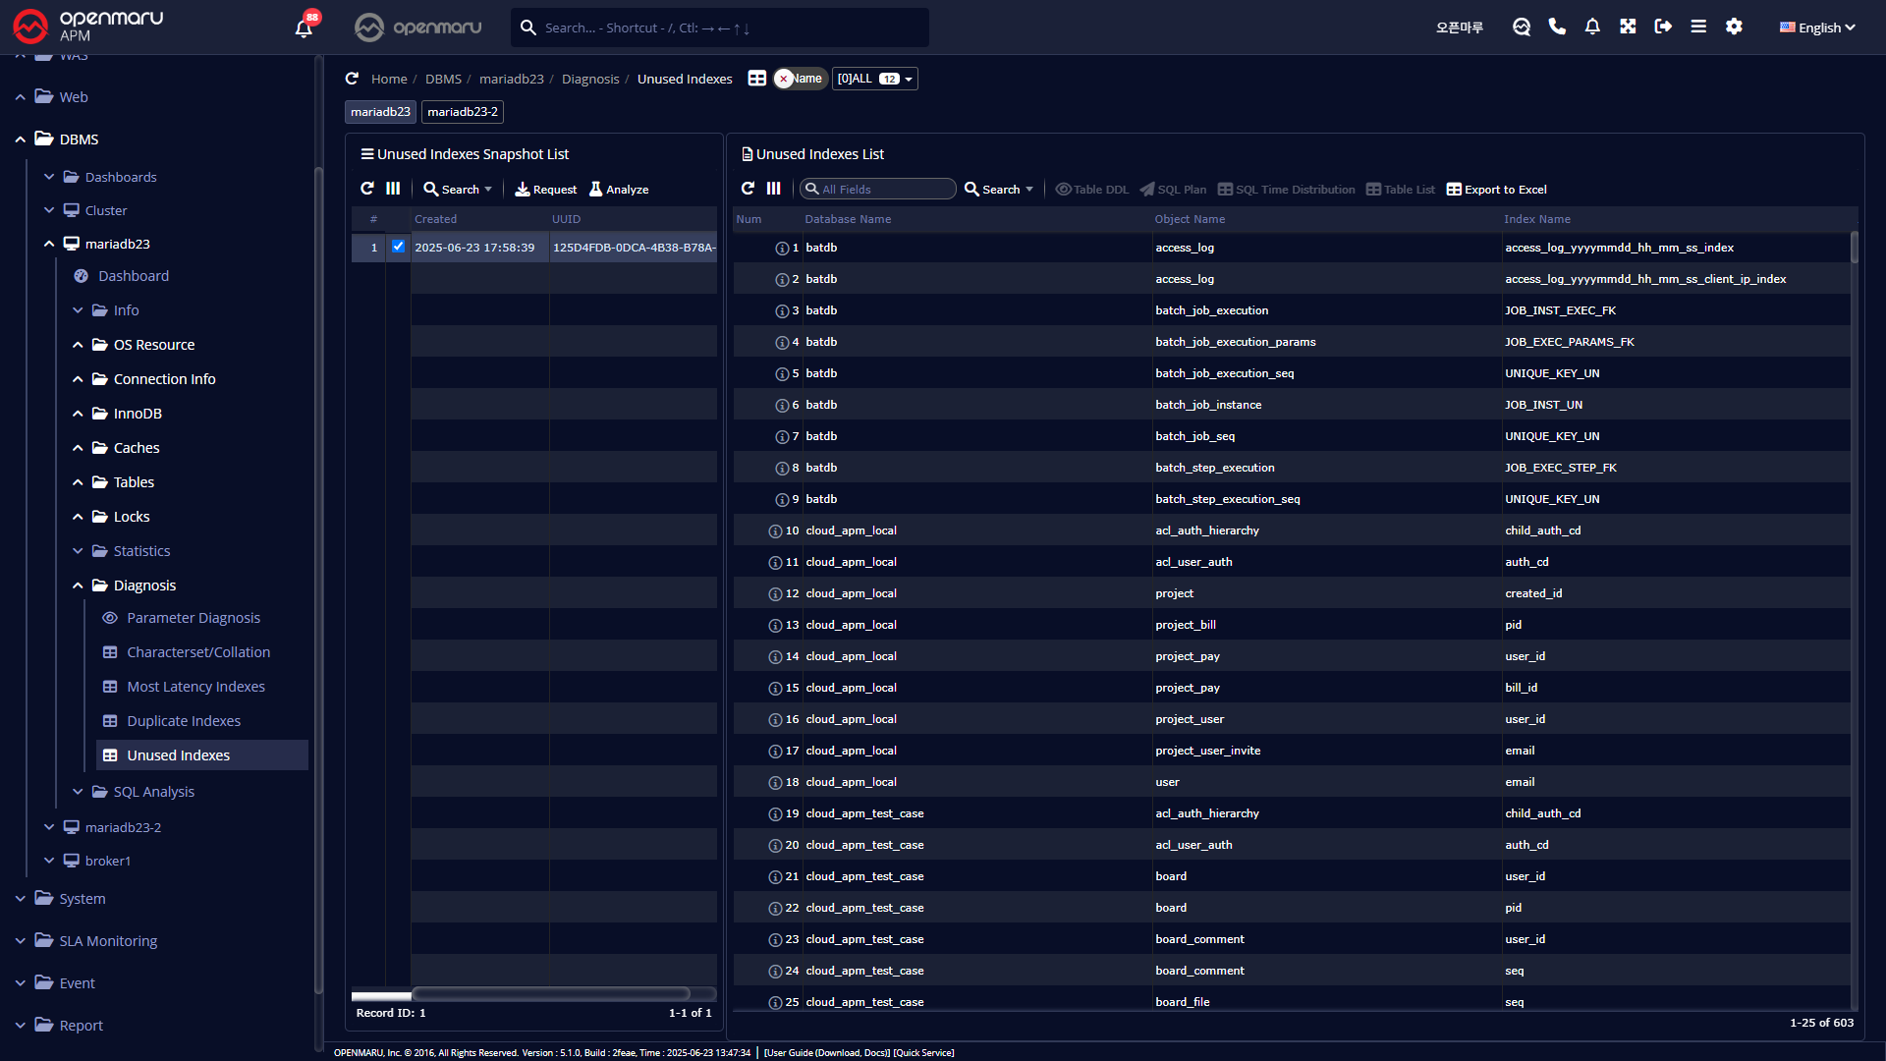
Task: Switch to the mariadb23-2 tab
Action: click(x=463, y=112)
